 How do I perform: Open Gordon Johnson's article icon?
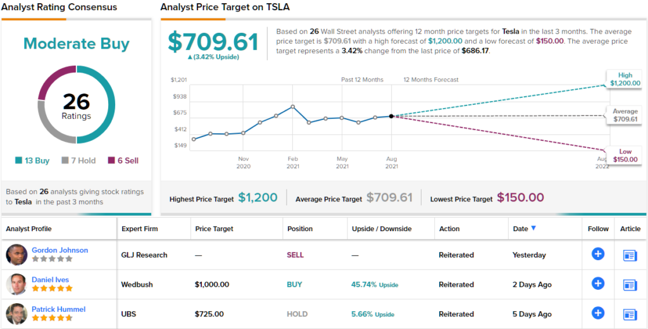coord(630,255)
